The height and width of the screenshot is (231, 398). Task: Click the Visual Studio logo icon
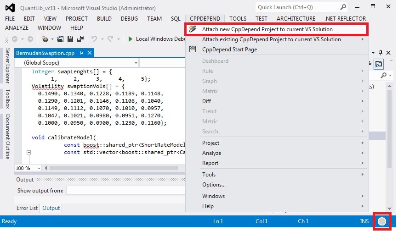[x=10, y=8]
